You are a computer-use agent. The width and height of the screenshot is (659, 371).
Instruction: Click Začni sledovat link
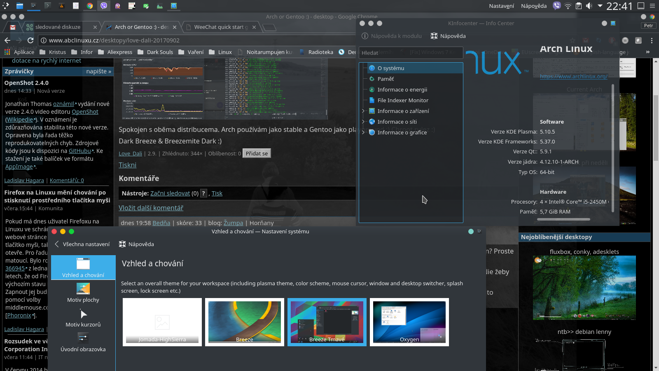(170, 193)
